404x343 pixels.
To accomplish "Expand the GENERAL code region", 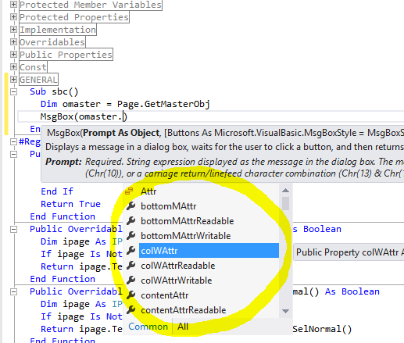I will coord(13,79).
